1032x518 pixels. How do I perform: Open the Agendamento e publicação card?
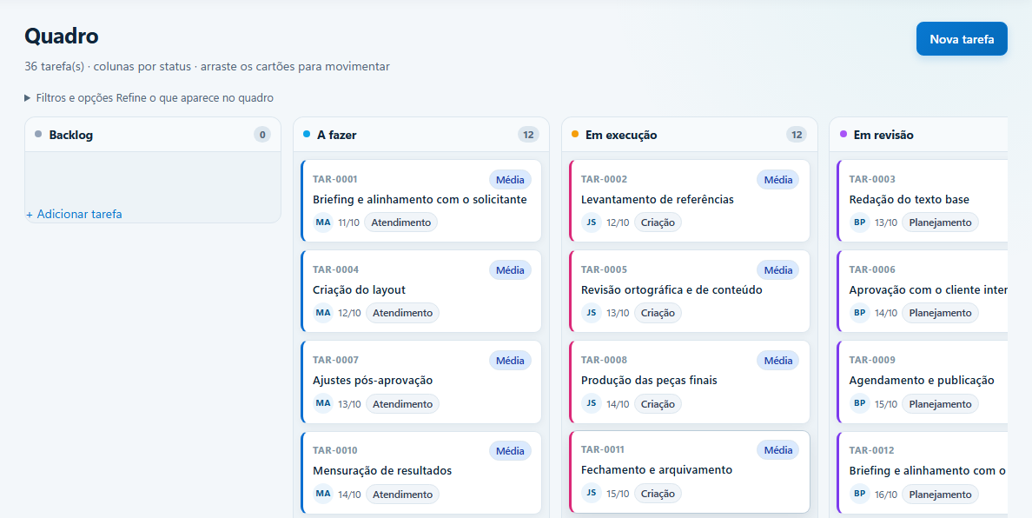pos(922,382)
